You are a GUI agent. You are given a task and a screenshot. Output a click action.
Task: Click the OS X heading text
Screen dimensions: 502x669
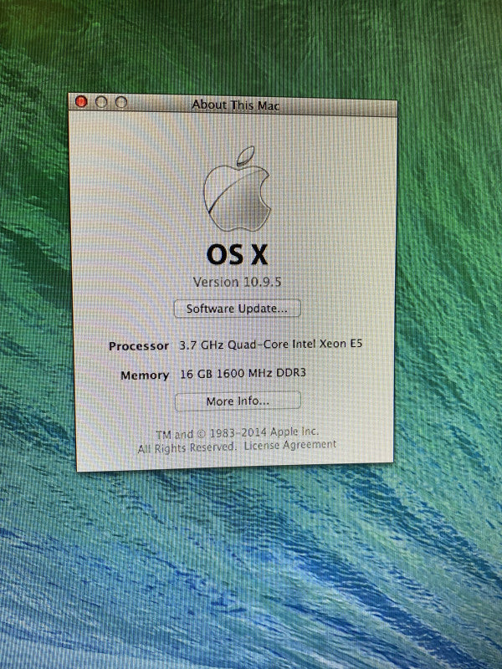pos(238,254)
